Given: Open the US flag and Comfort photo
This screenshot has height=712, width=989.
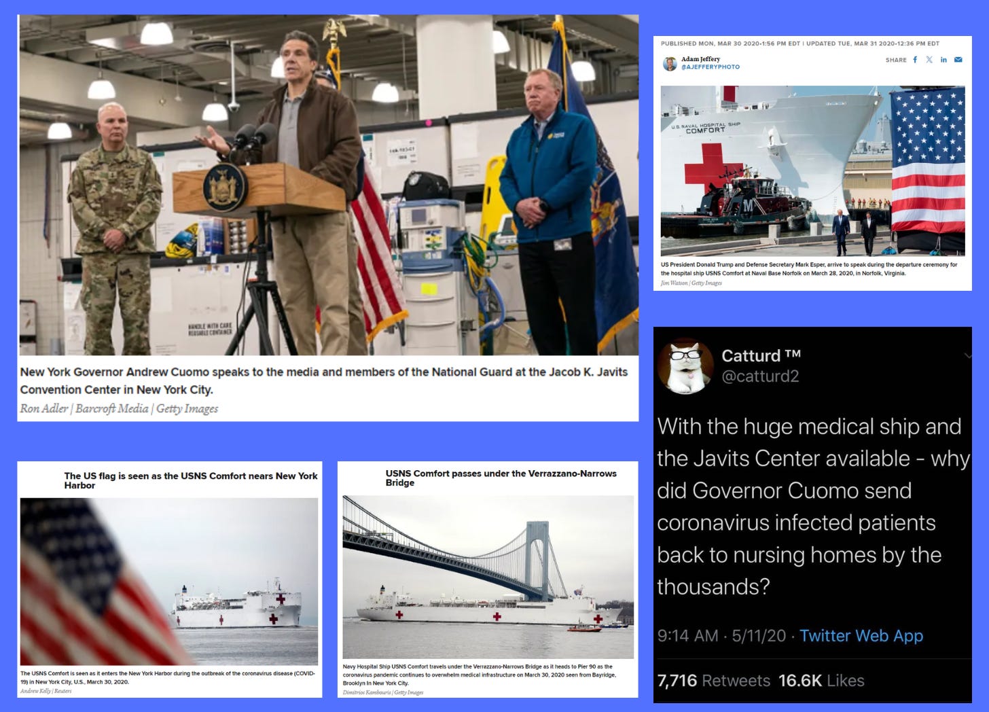Looking at the screenshot, I should pos(169,582).
